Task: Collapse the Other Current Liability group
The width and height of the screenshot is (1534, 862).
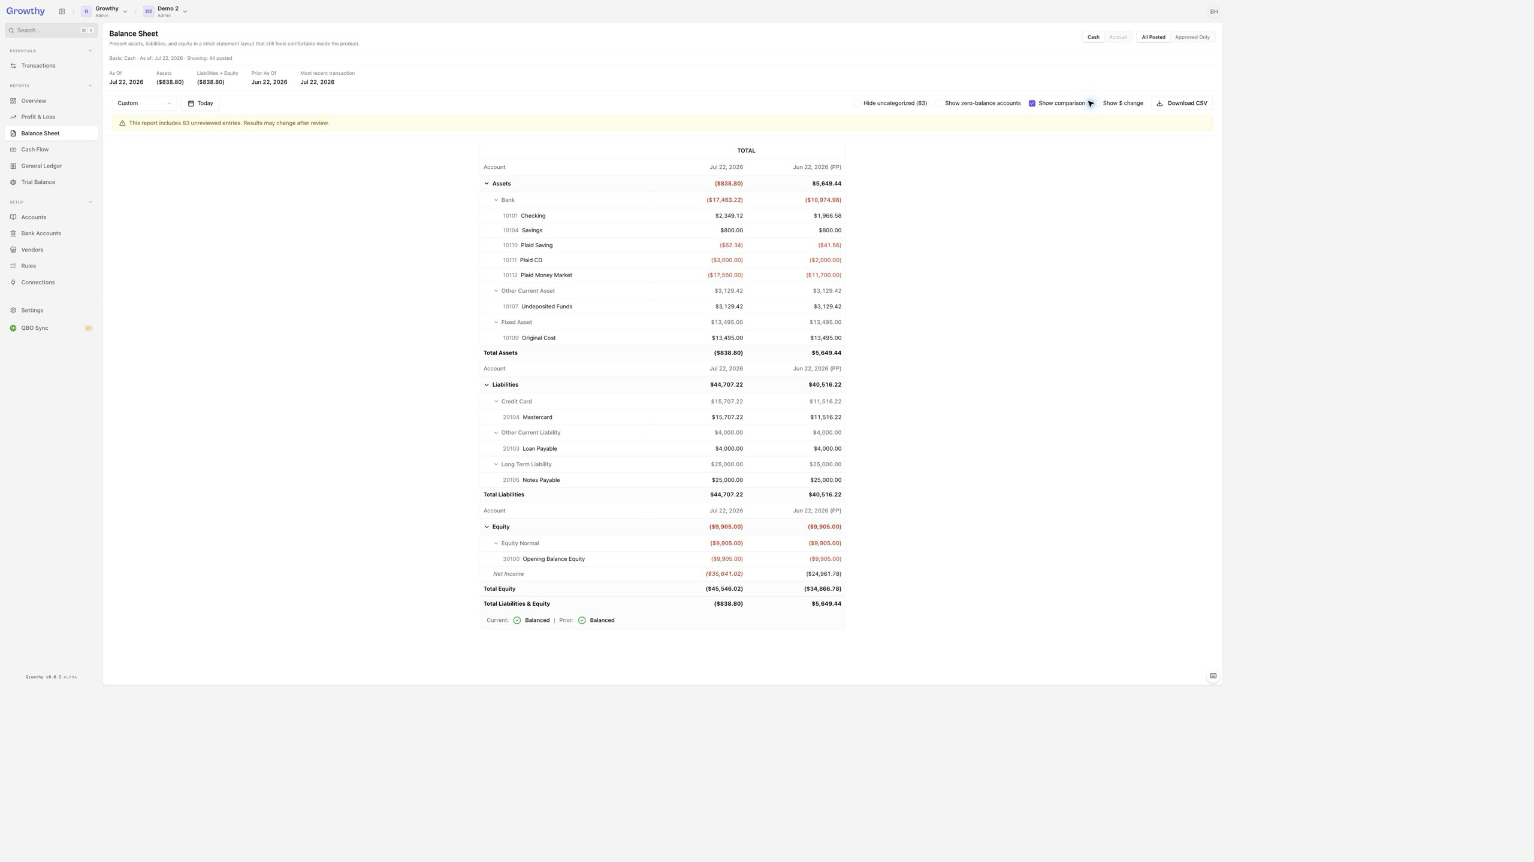Action: pos(496,433)
